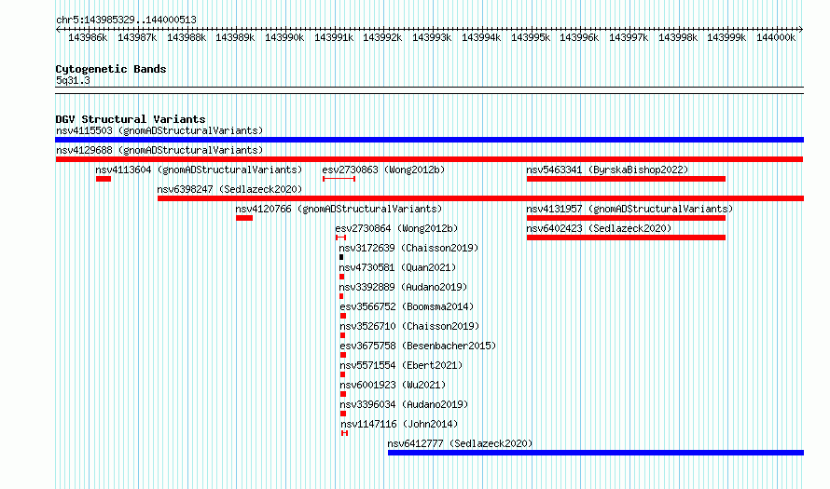The image size is (830, 489).
Task: Open nsv4730581 (Quan2021) label
Action: [x=397, y=267]
